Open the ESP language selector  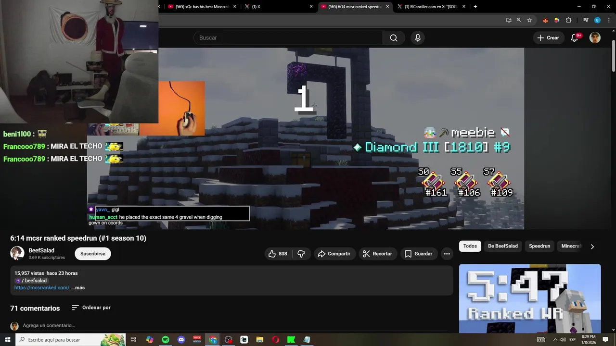[x=573, y=340]
